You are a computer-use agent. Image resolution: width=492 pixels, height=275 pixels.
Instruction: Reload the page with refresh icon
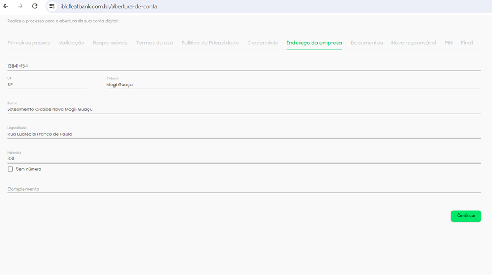pos(35,6)
